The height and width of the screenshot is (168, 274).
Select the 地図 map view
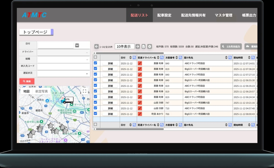[x=26, y=91]
